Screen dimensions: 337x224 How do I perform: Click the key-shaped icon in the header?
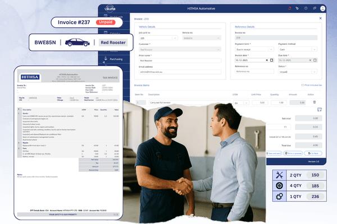click(297, 8)
